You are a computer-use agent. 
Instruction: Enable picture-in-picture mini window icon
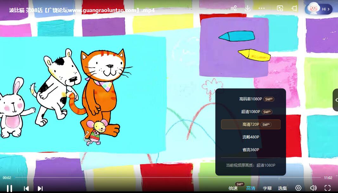tap(280, 9)
